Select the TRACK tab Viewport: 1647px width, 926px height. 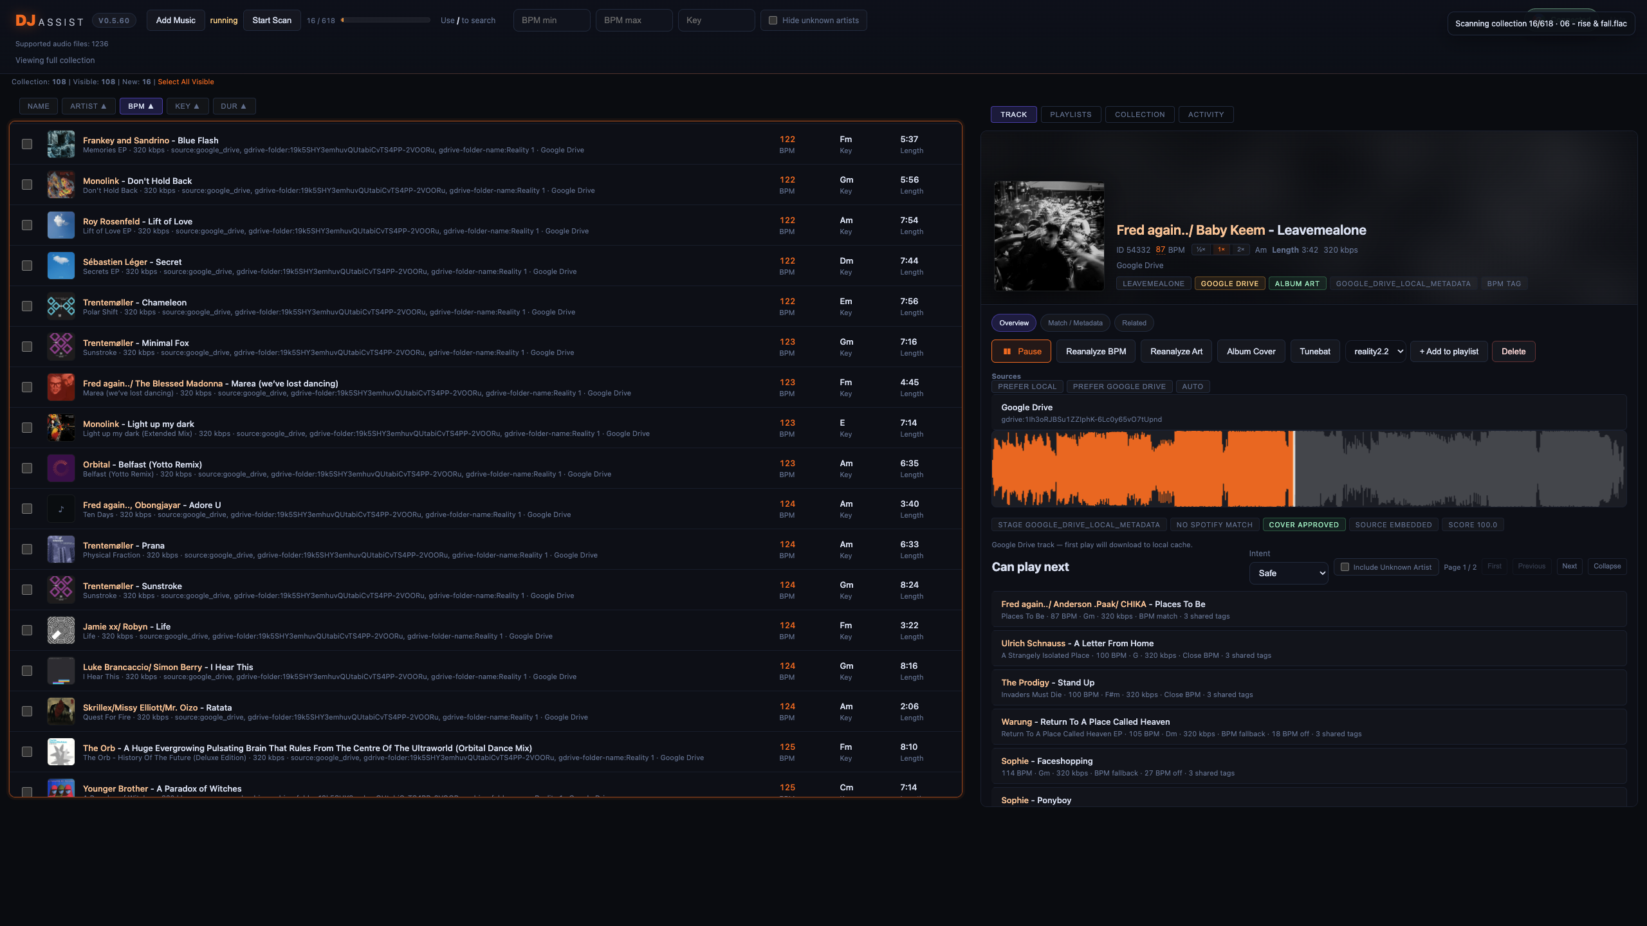(1013, 114)
